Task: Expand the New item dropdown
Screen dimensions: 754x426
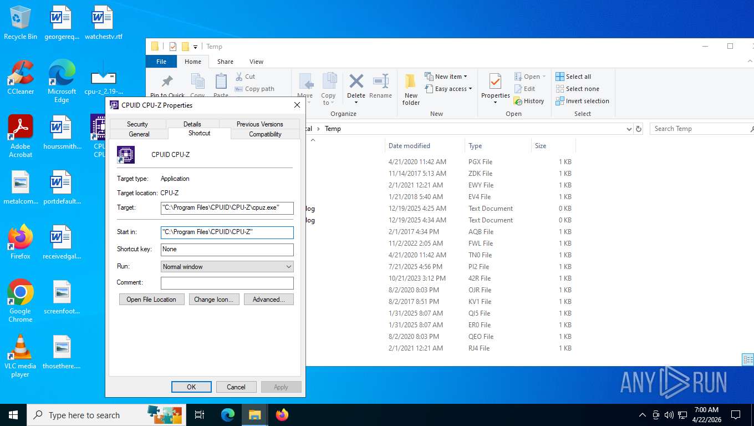Action: coord(466,77)
